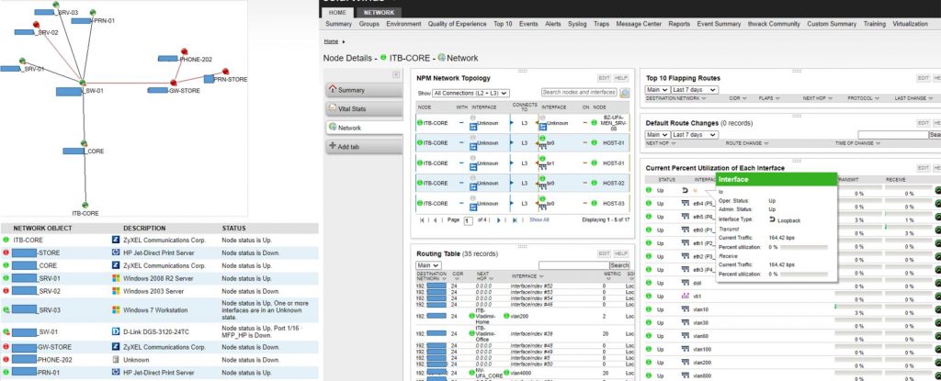Select the Network side tab
This screenshot has width=941, height=381.
[x=365, y=128]
